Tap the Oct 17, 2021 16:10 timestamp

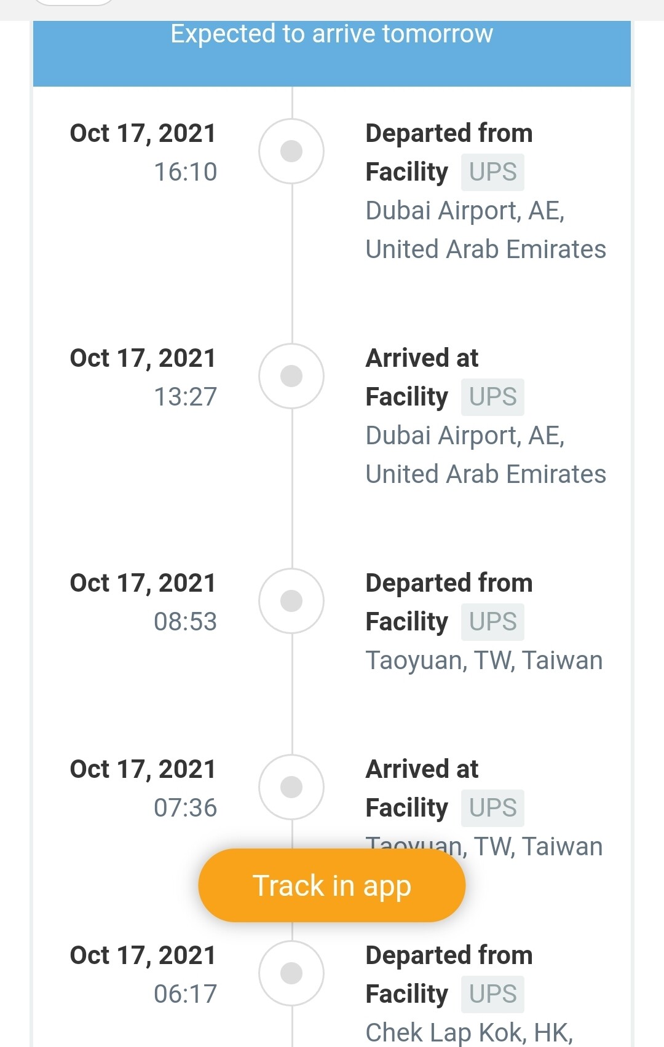point(143,152)
